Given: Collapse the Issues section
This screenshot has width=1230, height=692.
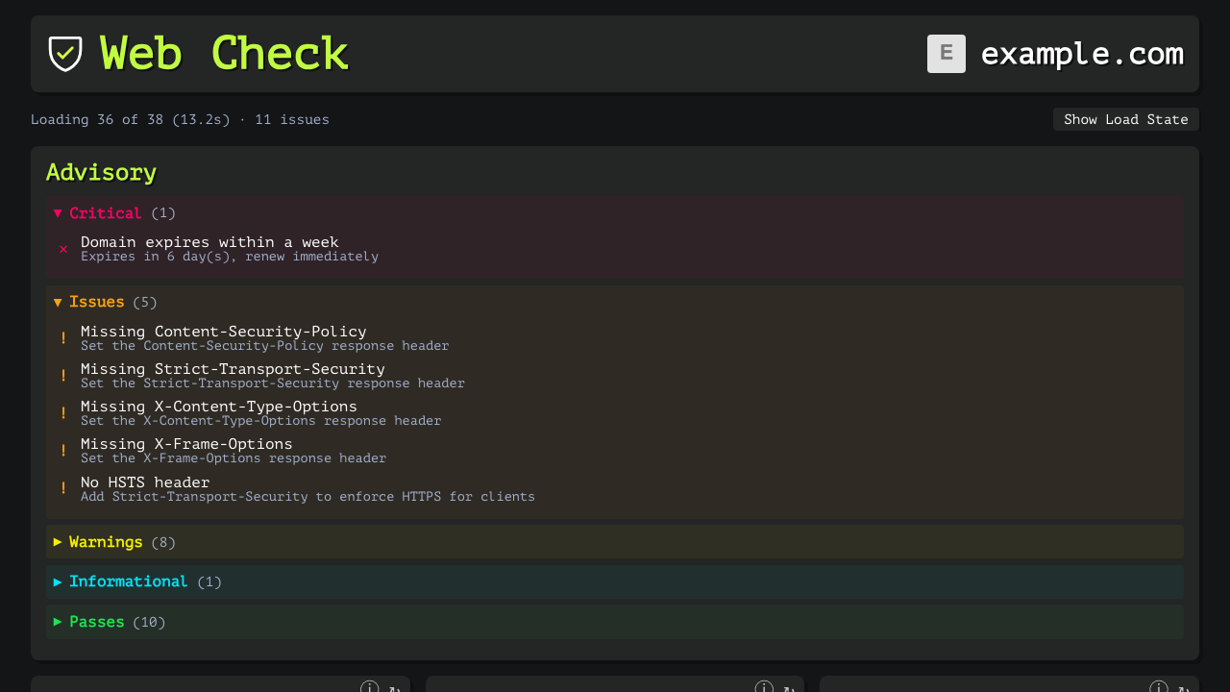Looking at the screenshot, I should 615,302.
